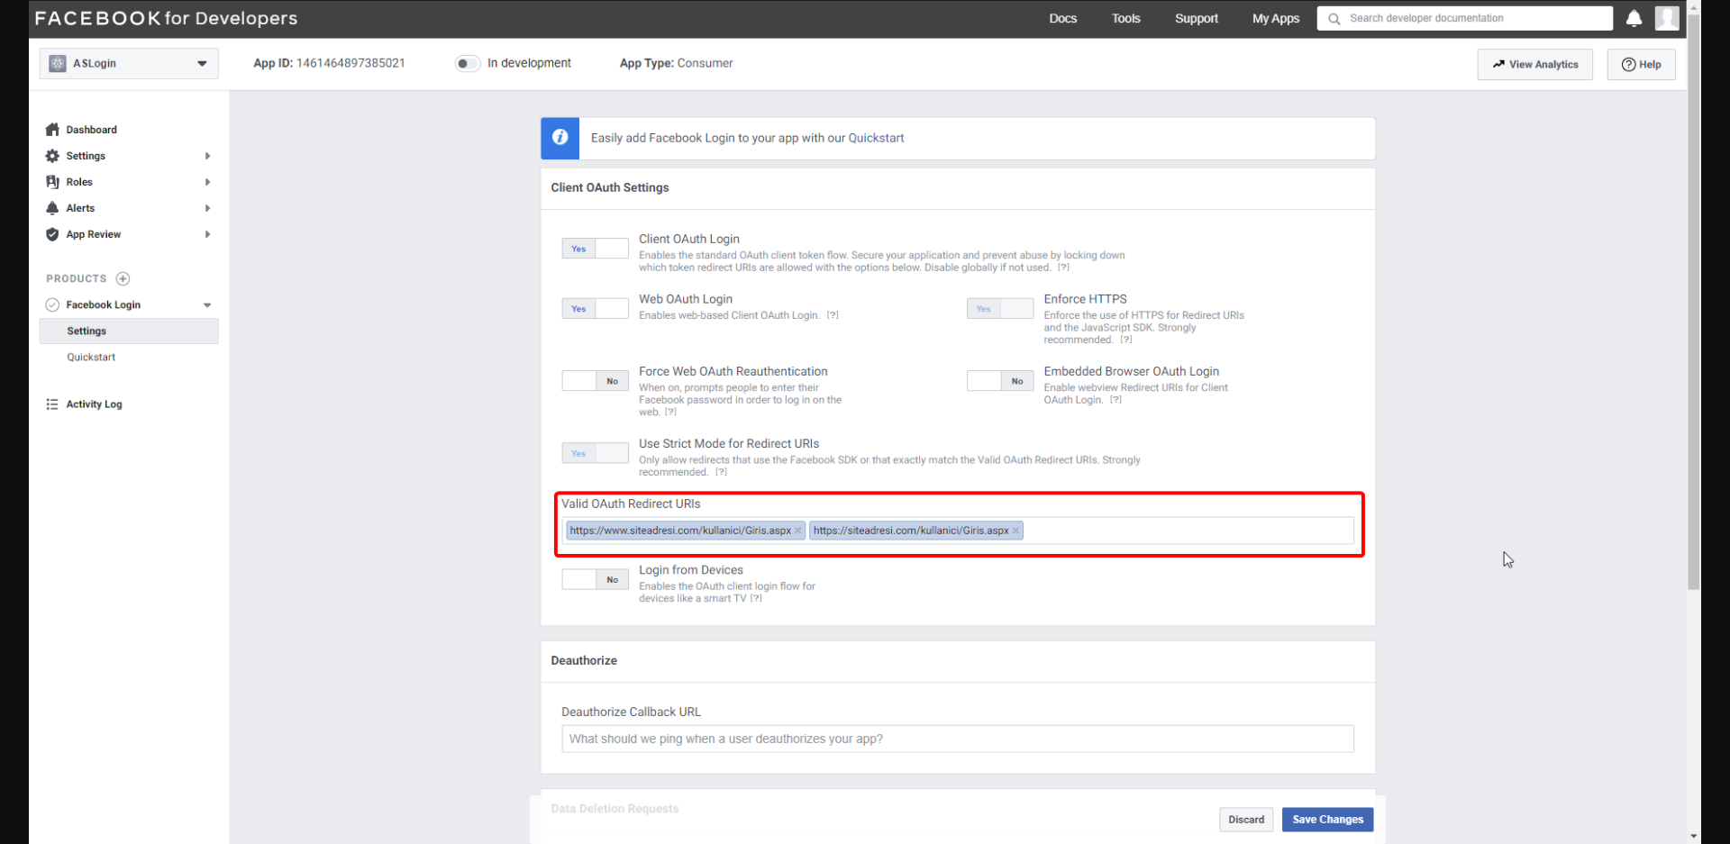Click the blue info icon in Quickstart banner
Screen dimensions: 1730x844
coord(560,138)
